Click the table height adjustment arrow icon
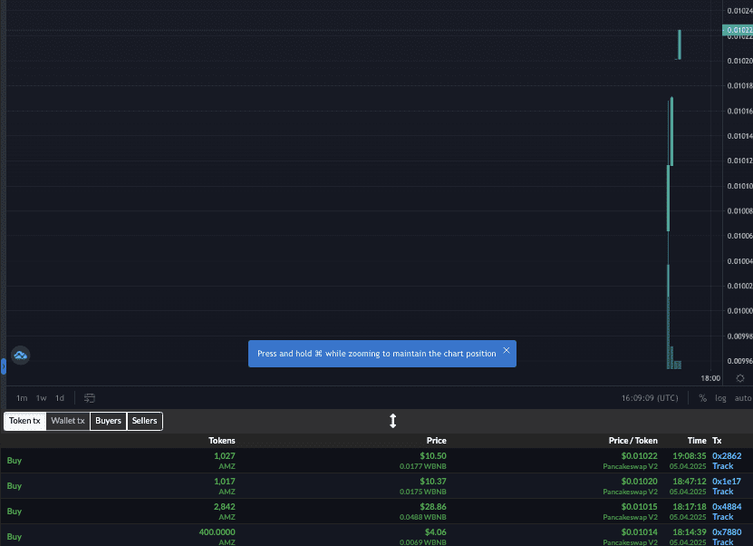The height and width of the screenshot is (546, 753). 393,421
